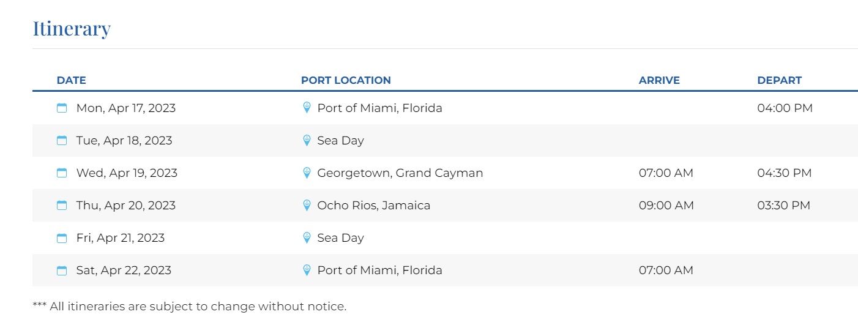
Task: Click the 04:00 PM Miami departure time
Action: pos(785,108)
